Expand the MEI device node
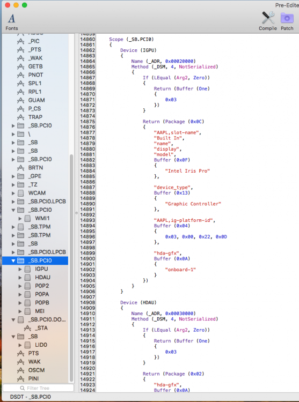 point(20,311)
